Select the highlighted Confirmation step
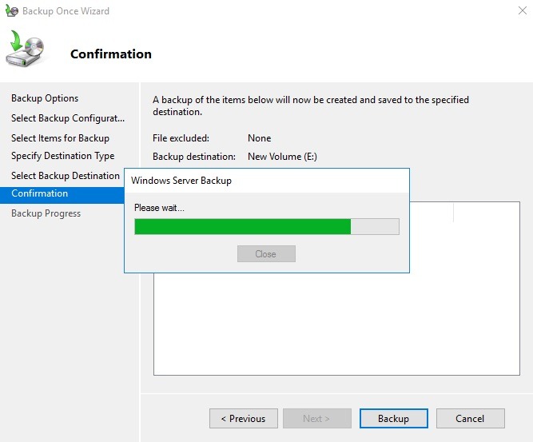533x442 pixels. (x=40, y=193)
